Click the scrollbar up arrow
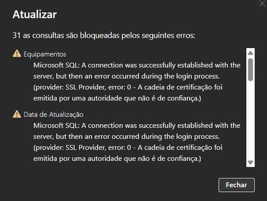 point(250,53)
